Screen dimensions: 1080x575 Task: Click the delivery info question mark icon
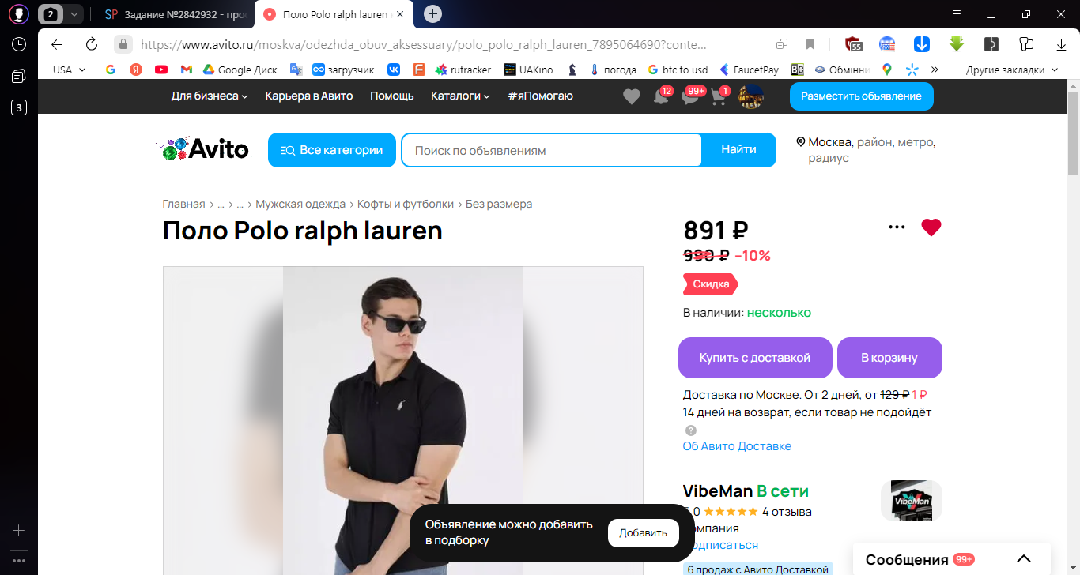pos(691,430)
